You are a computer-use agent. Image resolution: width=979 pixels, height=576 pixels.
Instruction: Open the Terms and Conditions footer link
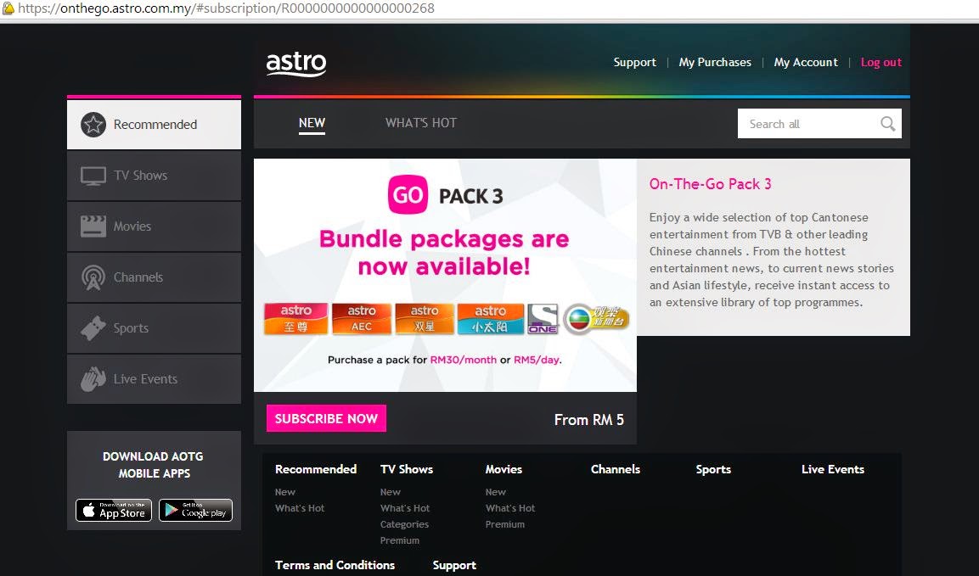pos(335,565)
